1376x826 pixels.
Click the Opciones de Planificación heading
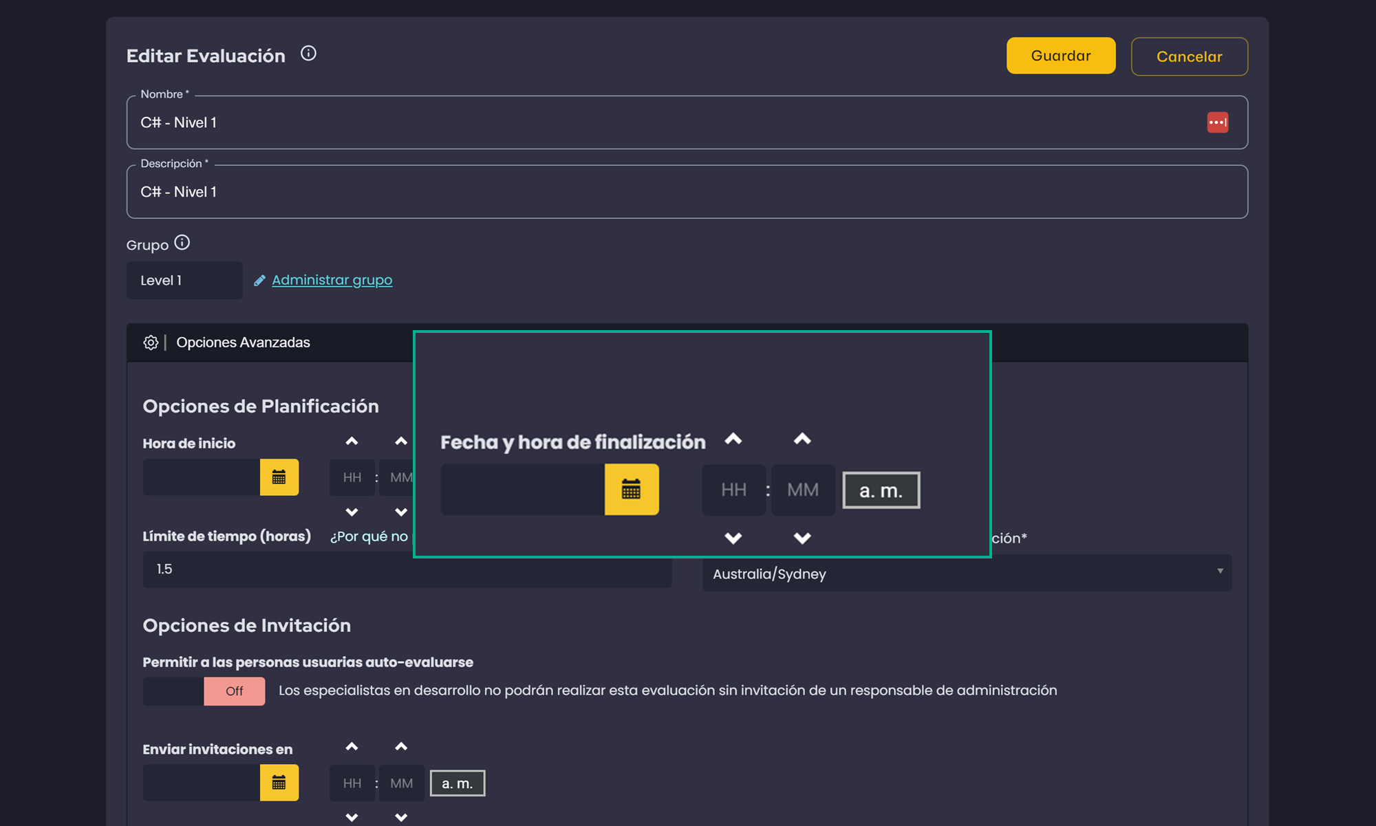pyautogui.click(x=261, y=406)
